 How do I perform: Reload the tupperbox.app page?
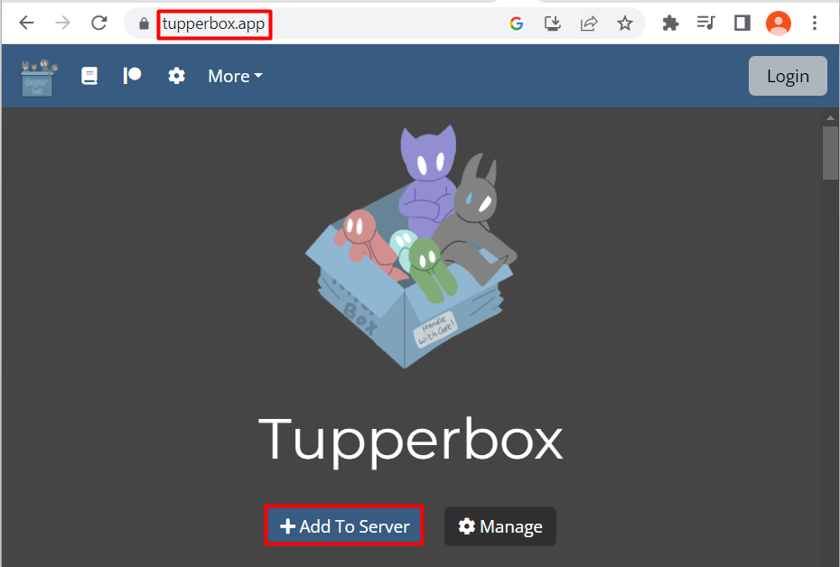(99, 23)
